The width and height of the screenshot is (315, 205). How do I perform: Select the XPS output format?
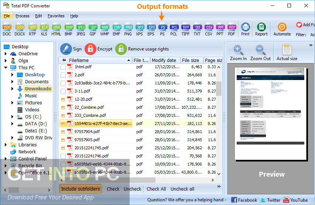140,30
